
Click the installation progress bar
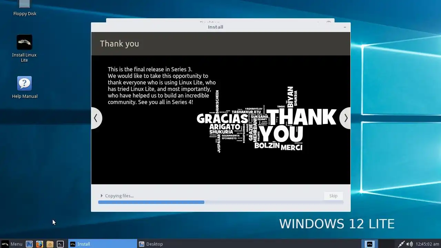click(x=220, y=202)
